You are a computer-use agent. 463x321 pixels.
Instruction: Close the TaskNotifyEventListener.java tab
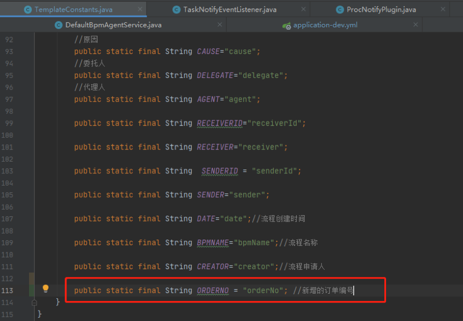(x=303, y=9)
